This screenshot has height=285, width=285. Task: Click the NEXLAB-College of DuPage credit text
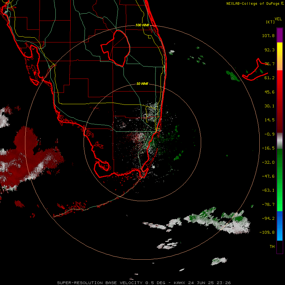[255, 3]
